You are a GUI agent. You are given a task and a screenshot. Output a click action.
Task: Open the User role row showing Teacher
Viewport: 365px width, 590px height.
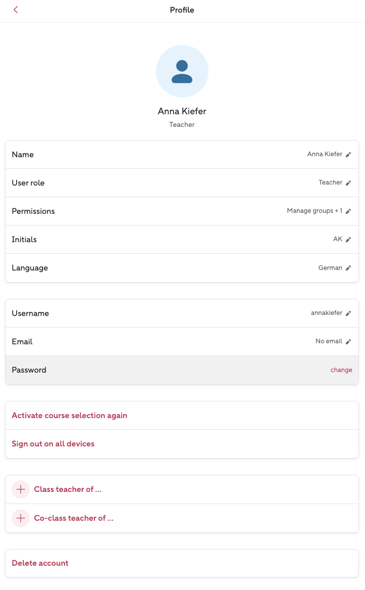[x=182, y=183]
